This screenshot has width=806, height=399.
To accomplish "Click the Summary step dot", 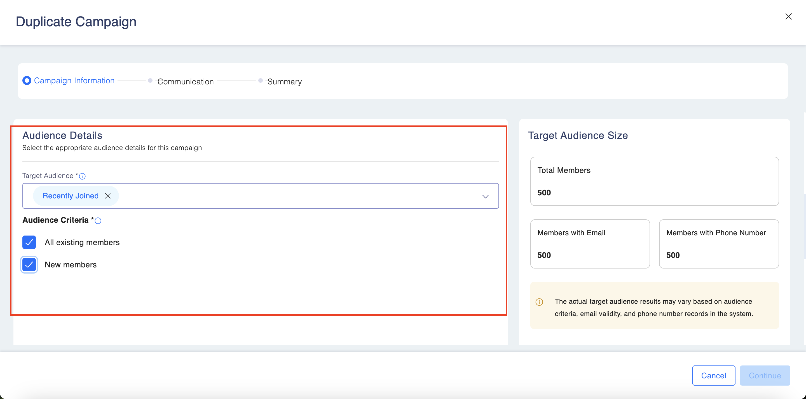I will 260,81.
